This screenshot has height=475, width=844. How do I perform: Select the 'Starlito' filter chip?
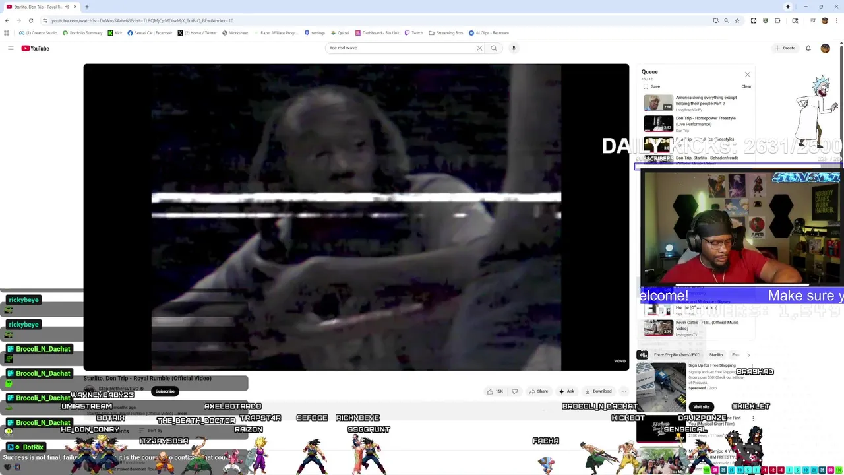(x=715, y=355)
